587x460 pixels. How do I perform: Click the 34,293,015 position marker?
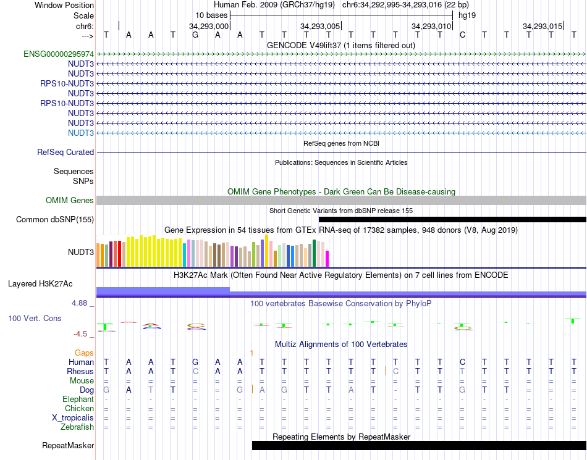pyautogui.click(x=543, y=26)
